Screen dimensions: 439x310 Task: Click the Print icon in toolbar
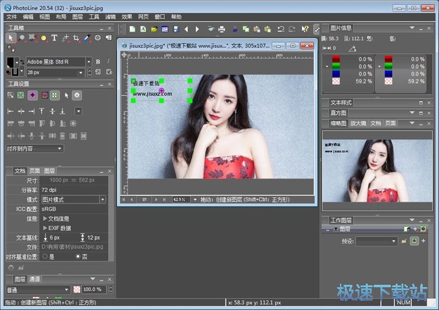(221, 29)
